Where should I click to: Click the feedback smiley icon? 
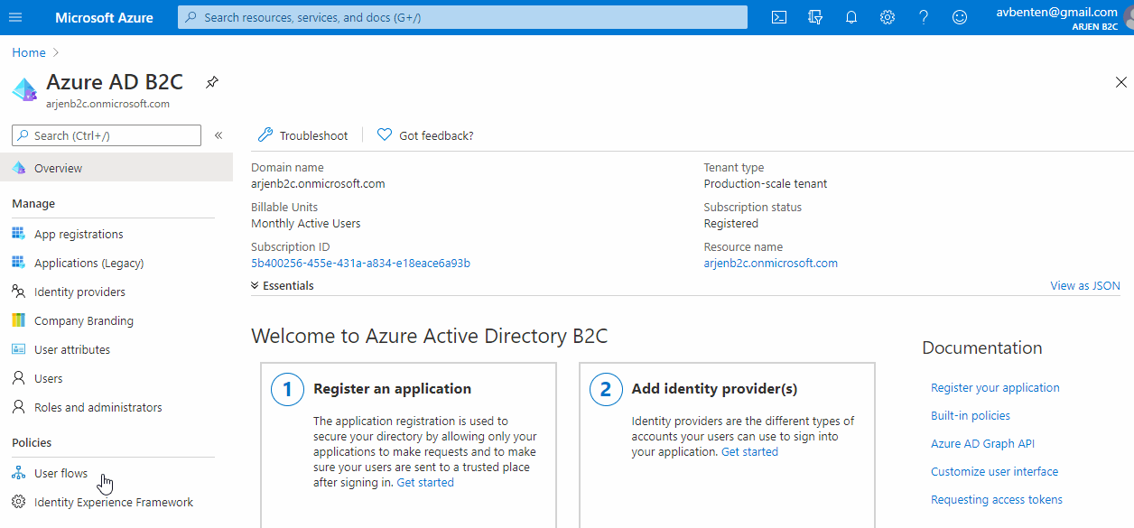pyautogui.click(x=960, y=17)
